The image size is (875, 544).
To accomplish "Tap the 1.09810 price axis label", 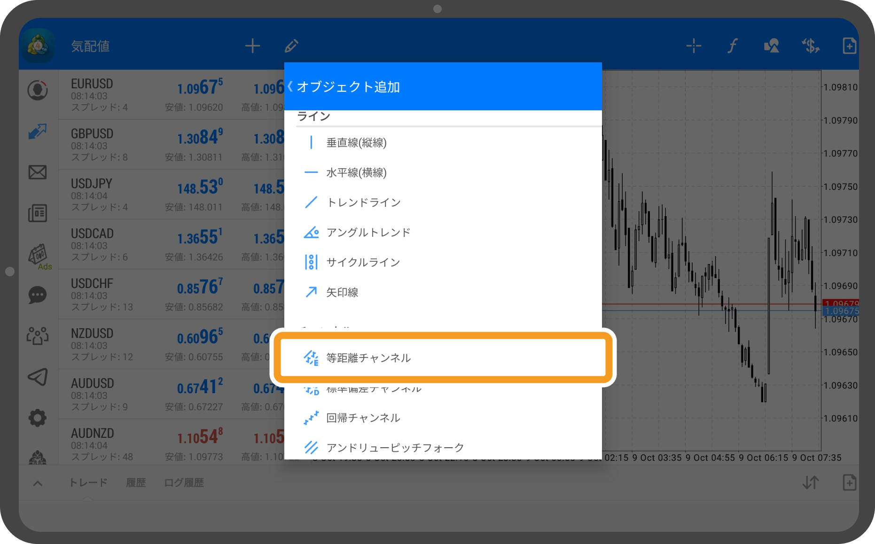I will [841, 87].
